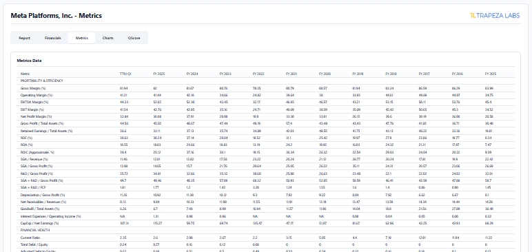Click the FY 2017 column header
This screenshot has height=252, width=532.
pyautogui.click(x=424, y=74)
